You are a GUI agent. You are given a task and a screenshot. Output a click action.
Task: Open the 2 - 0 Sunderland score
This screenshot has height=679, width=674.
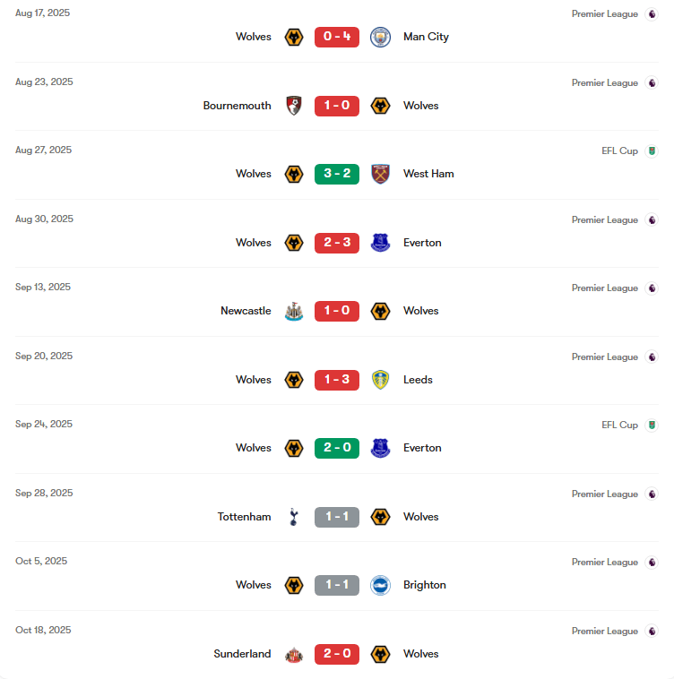click(337, 654)
